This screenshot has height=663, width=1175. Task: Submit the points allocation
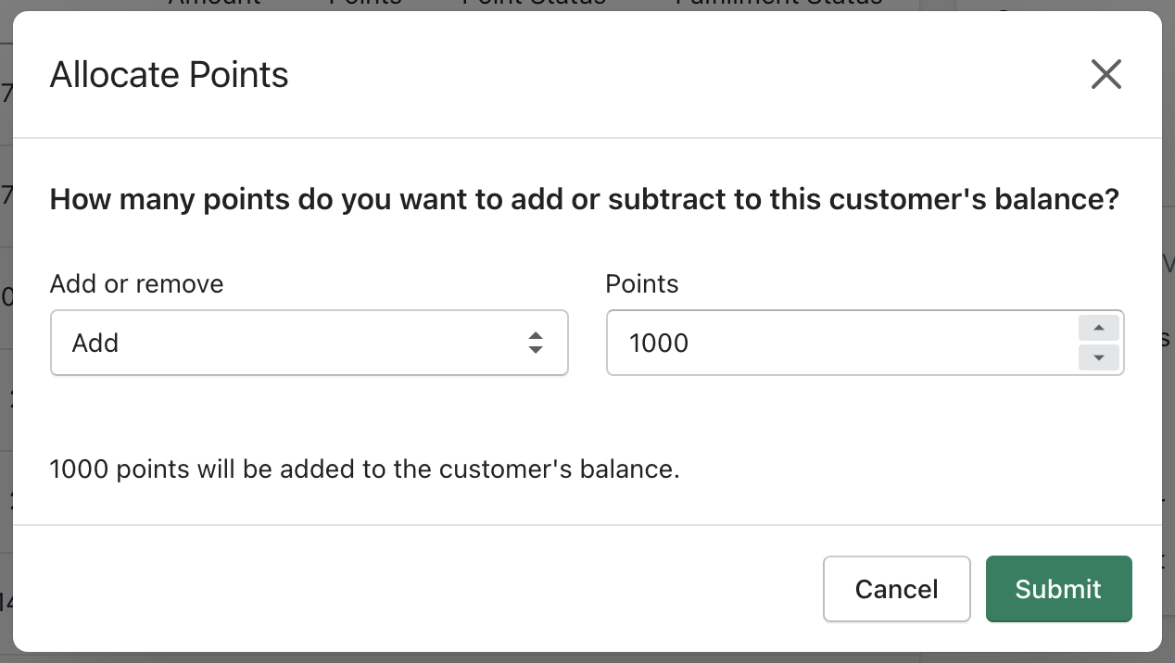tap(1058, 589)
